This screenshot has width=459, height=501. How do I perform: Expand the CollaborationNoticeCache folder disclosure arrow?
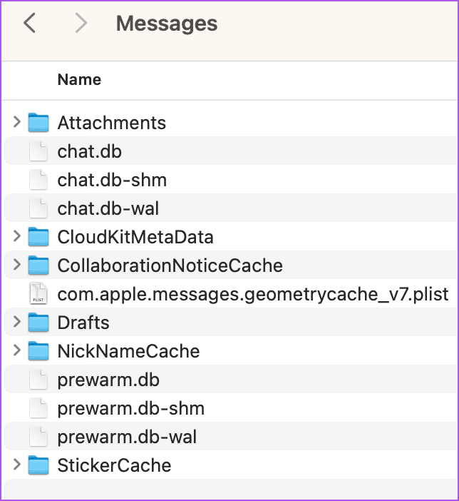[17, 265]
